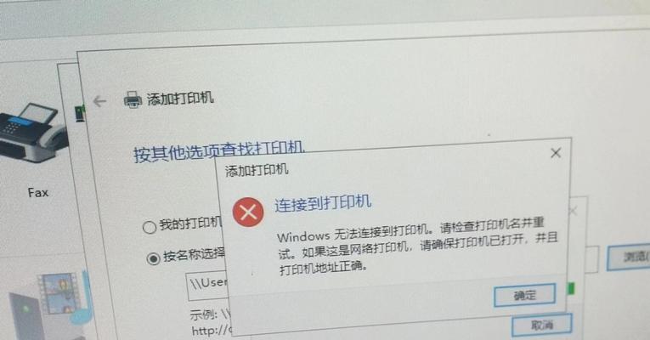Click the 连接到打印机 heading text
650x340 pixels.
coord(323,203)
